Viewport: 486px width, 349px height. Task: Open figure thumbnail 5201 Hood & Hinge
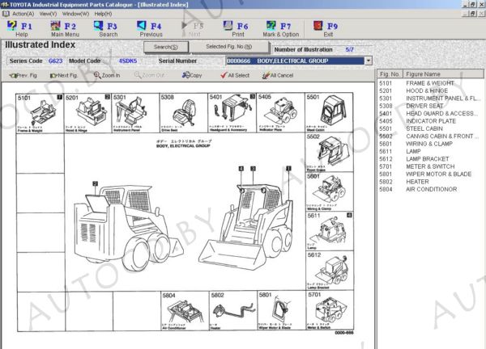pyautogui.click(x=87, y=113)
